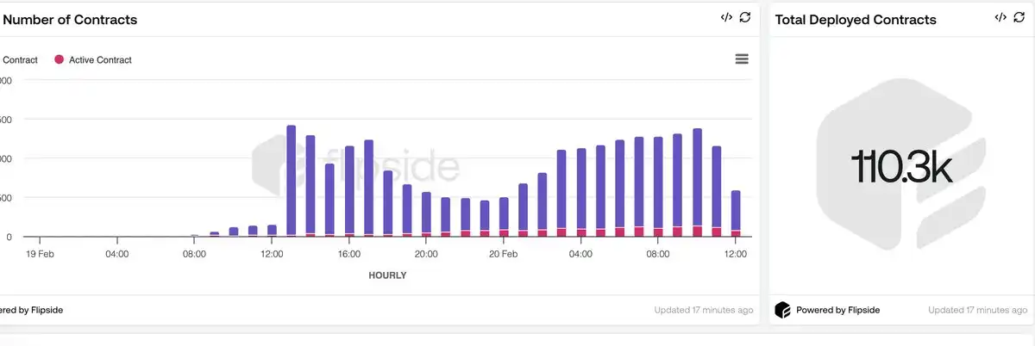Select the tallest purple bar after 12:00 on 19 Feb
Viewport: 1035px width, 346px height.
[291, 179]
